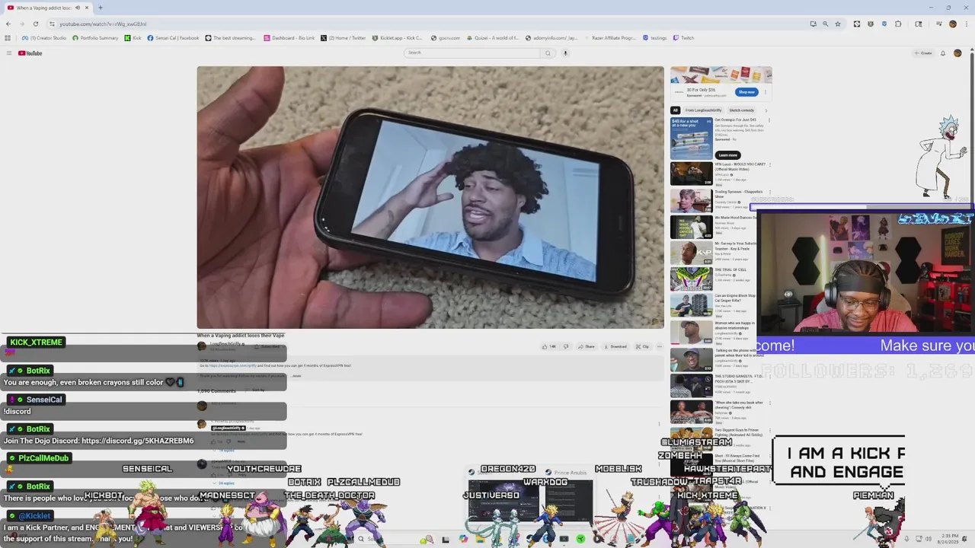
Task: Start voice search with microphone icon
Action: point(565,53)
